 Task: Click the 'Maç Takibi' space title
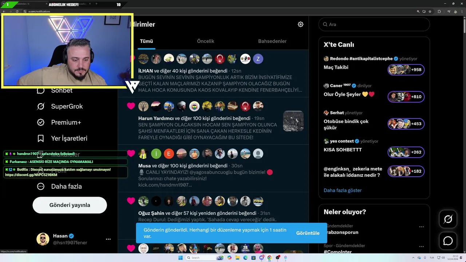click(336, 67)
